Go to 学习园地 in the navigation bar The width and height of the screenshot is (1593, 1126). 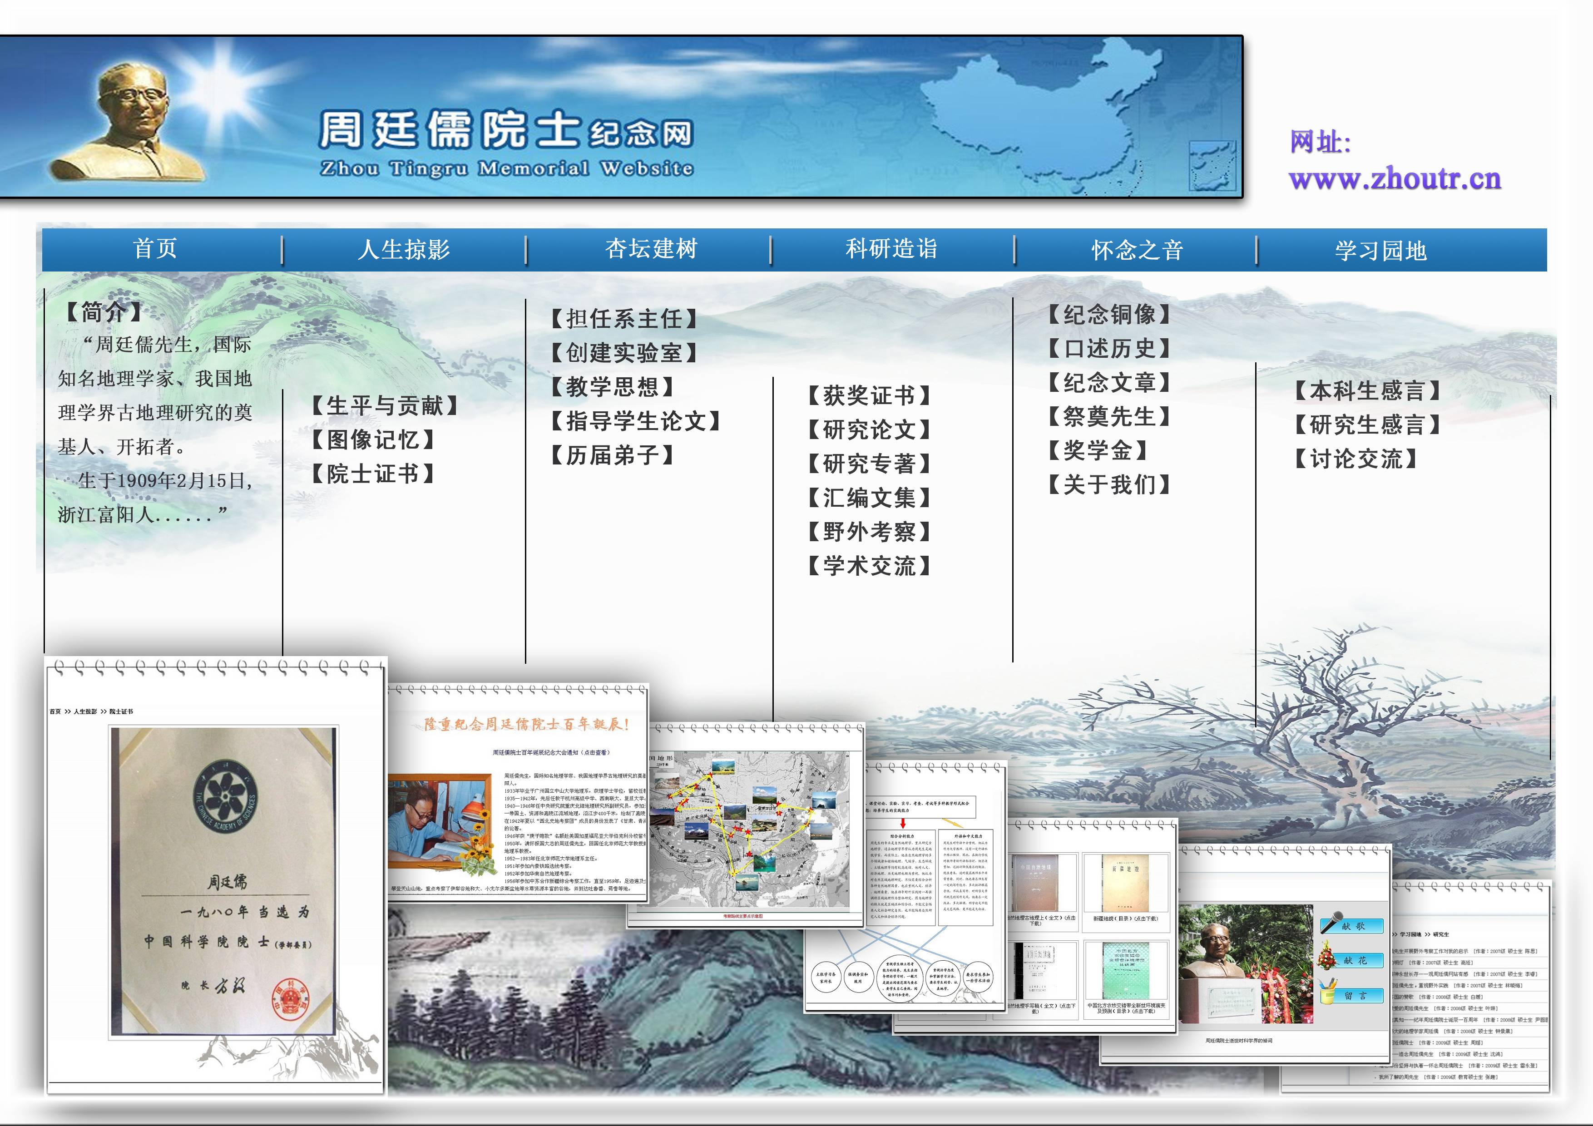[x=1380, y=251]
